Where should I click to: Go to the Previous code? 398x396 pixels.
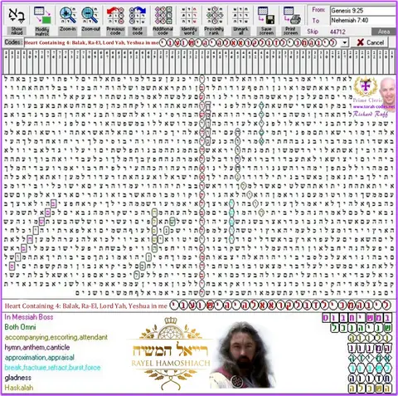click(x=115, y=15)
